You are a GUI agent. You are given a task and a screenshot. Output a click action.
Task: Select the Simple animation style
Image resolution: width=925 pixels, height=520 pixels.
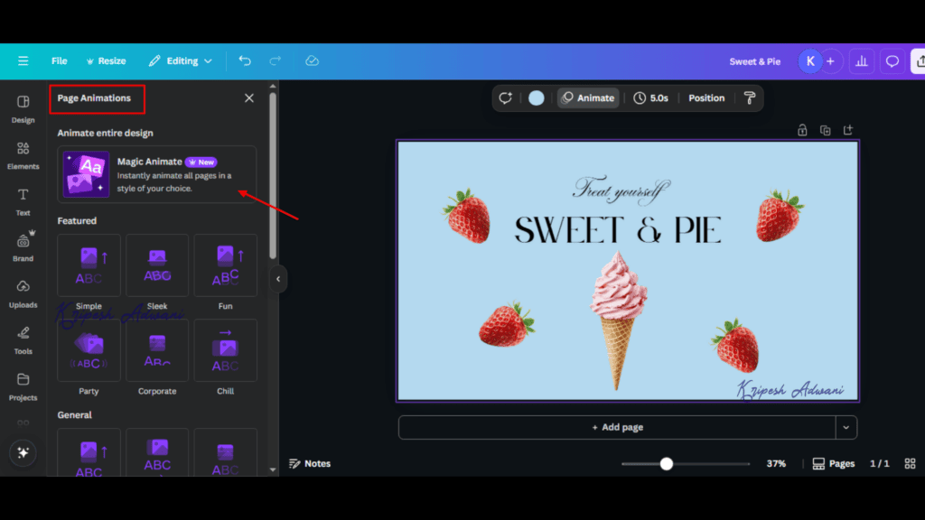(89, 265)
